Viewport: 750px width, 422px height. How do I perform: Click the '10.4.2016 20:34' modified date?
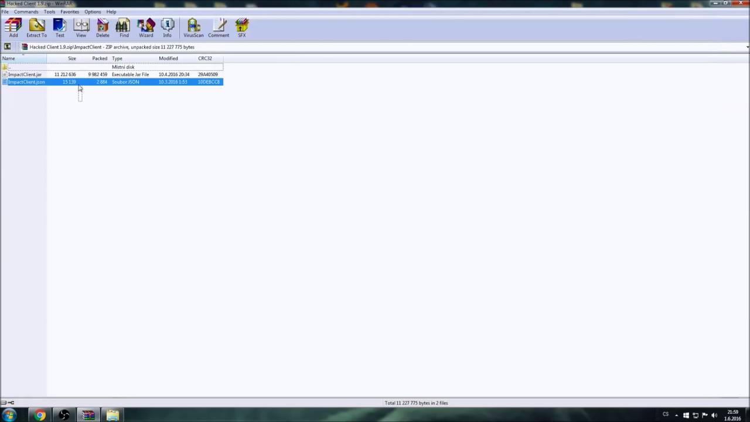pos(173,74)
